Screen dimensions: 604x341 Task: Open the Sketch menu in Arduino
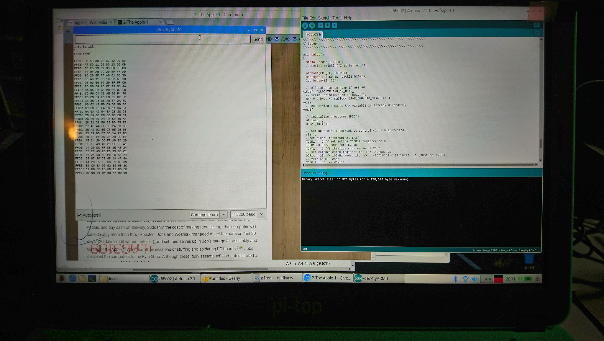coord(324,18)
